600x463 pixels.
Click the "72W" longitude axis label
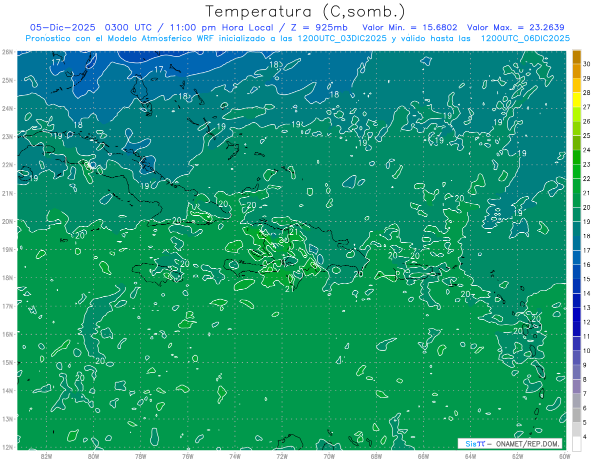click(282, 456)
